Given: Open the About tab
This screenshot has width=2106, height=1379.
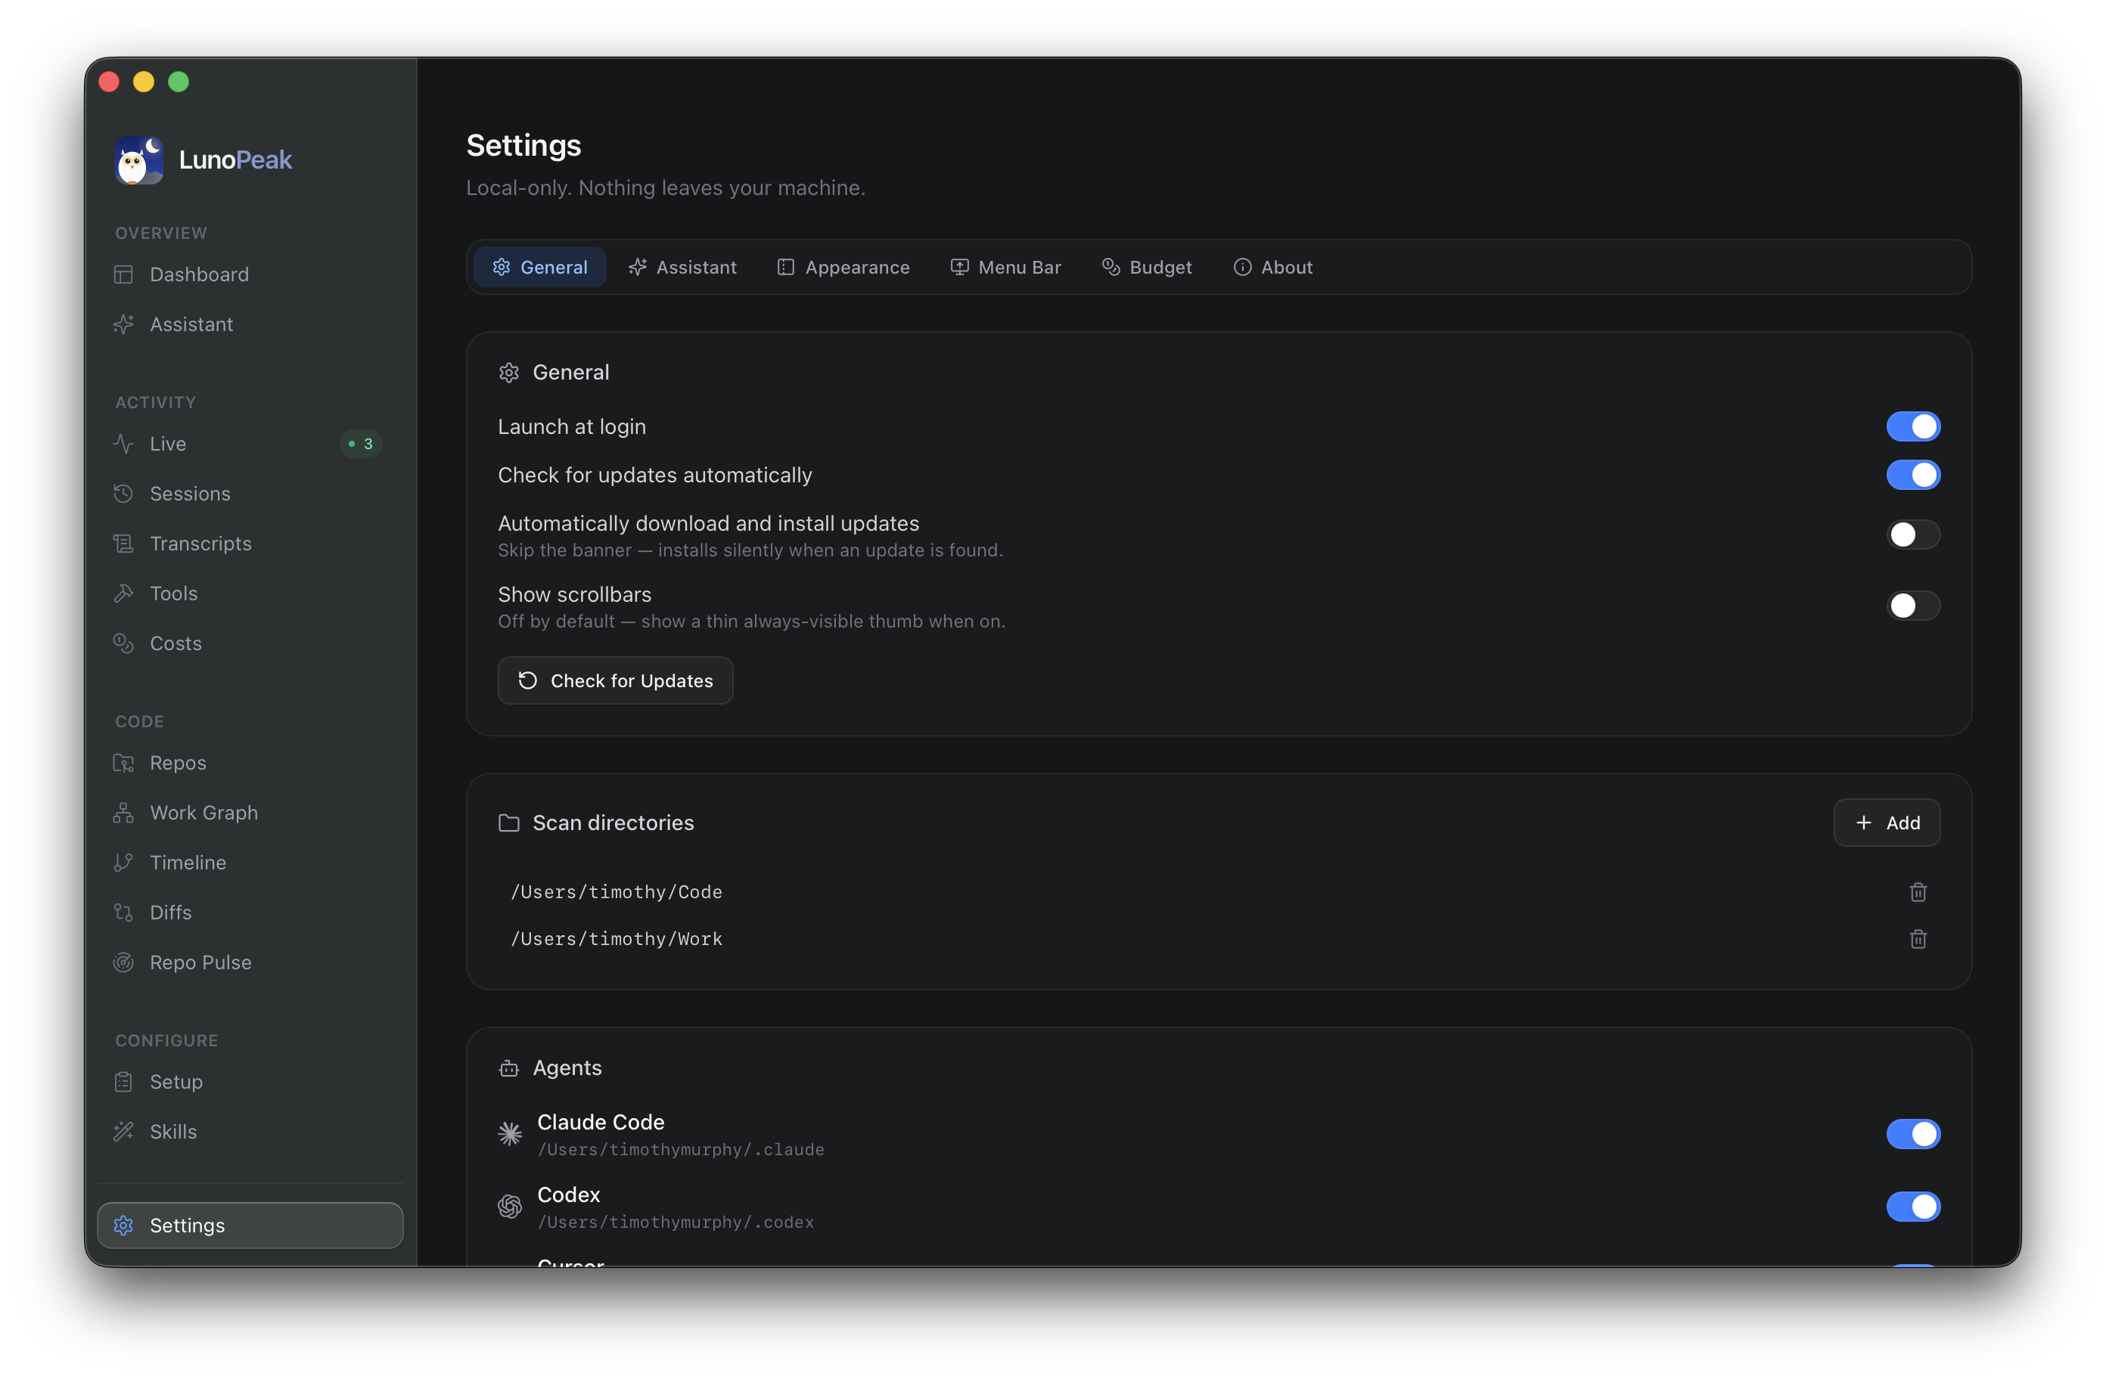Looking at the screenshot, I should 1272,267.
